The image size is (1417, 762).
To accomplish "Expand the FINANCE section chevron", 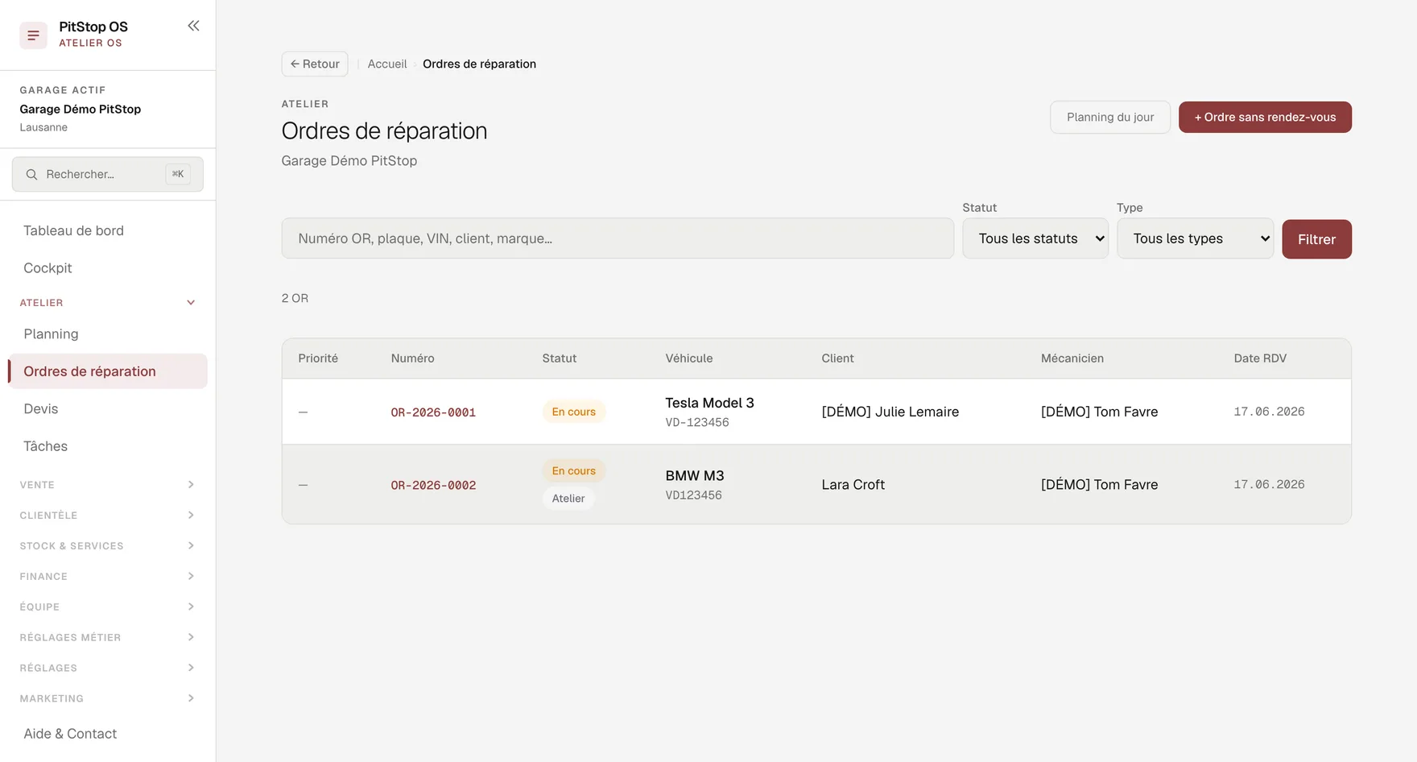I will point(191,576).
